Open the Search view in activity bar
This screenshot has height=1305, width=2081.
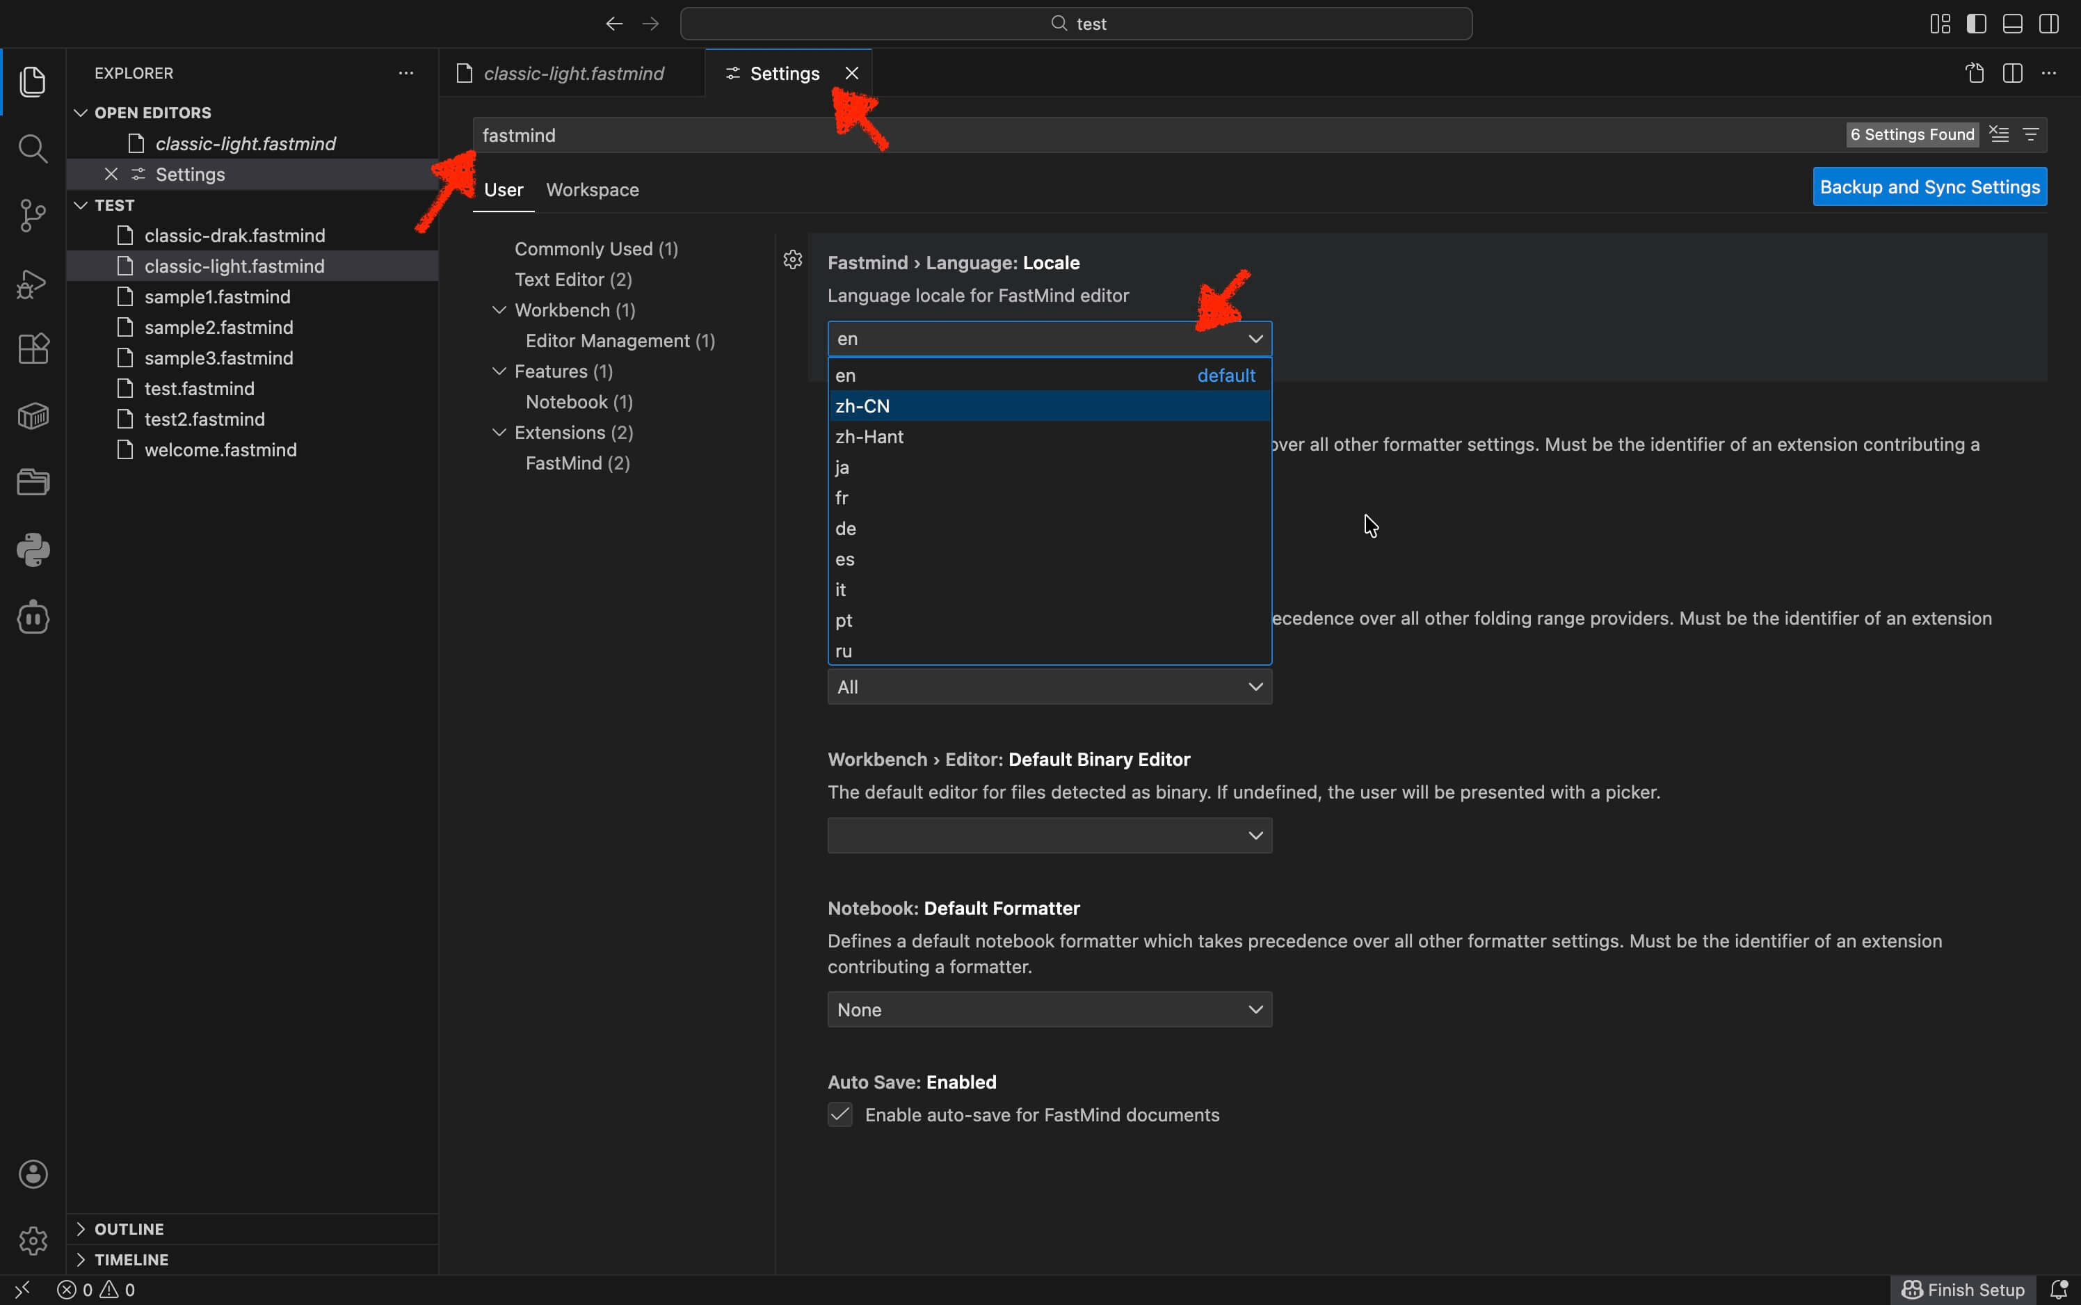(33, 148)
